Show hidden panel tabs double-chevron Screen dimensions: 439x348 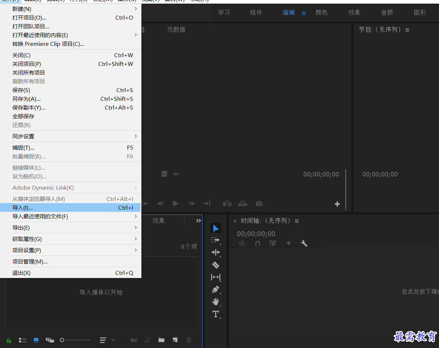(199, 221)
